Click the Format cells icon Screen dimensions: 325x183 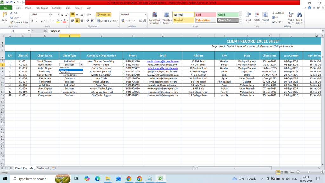coord(265,15)
